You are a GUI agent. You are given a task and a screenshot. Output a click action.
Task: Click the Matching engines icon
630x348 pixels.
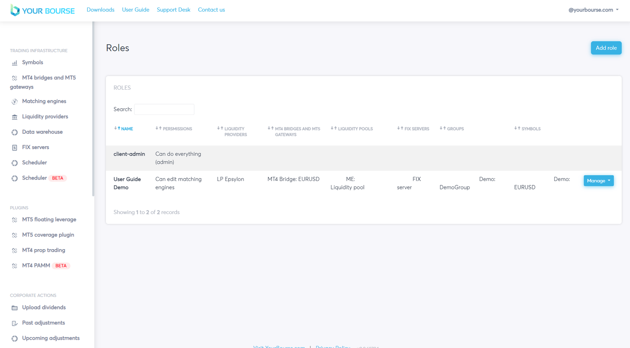tap(14, 102)
